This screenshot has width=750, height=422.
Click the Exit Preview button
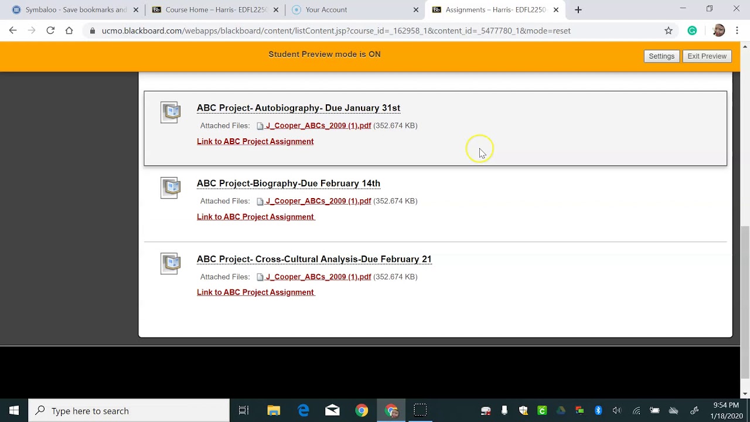pos(707,56)
